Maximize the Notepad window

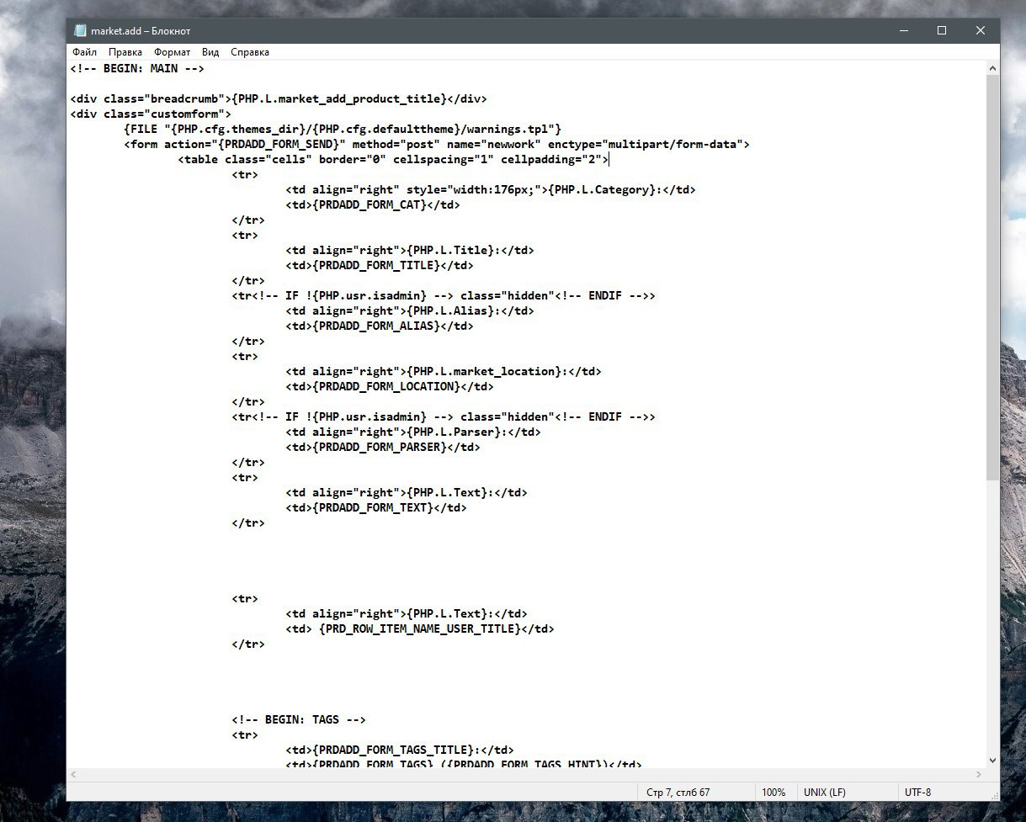point(942,30)
